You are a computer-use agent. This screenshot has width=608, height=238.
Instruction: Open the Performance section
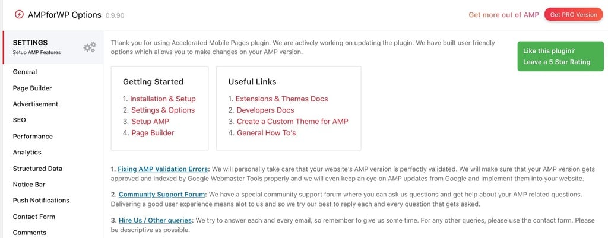33,136
